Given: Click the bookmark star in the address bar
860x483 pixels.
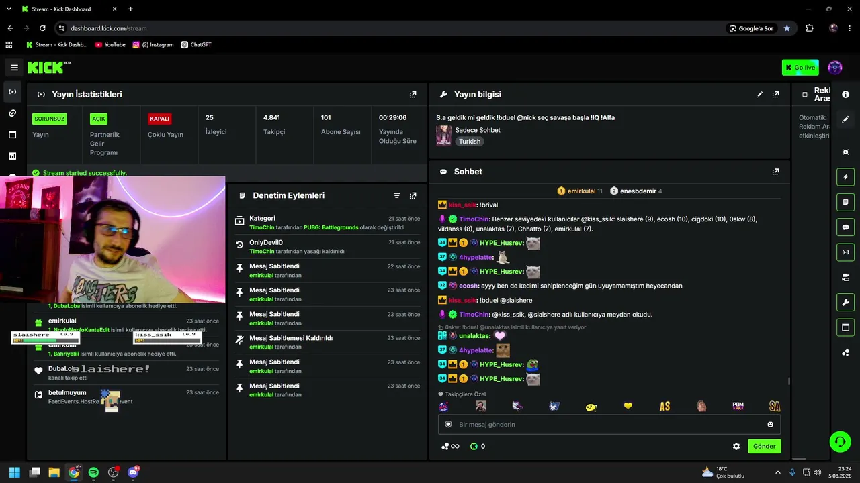Looking at the screenshot, I should point(787,28).
